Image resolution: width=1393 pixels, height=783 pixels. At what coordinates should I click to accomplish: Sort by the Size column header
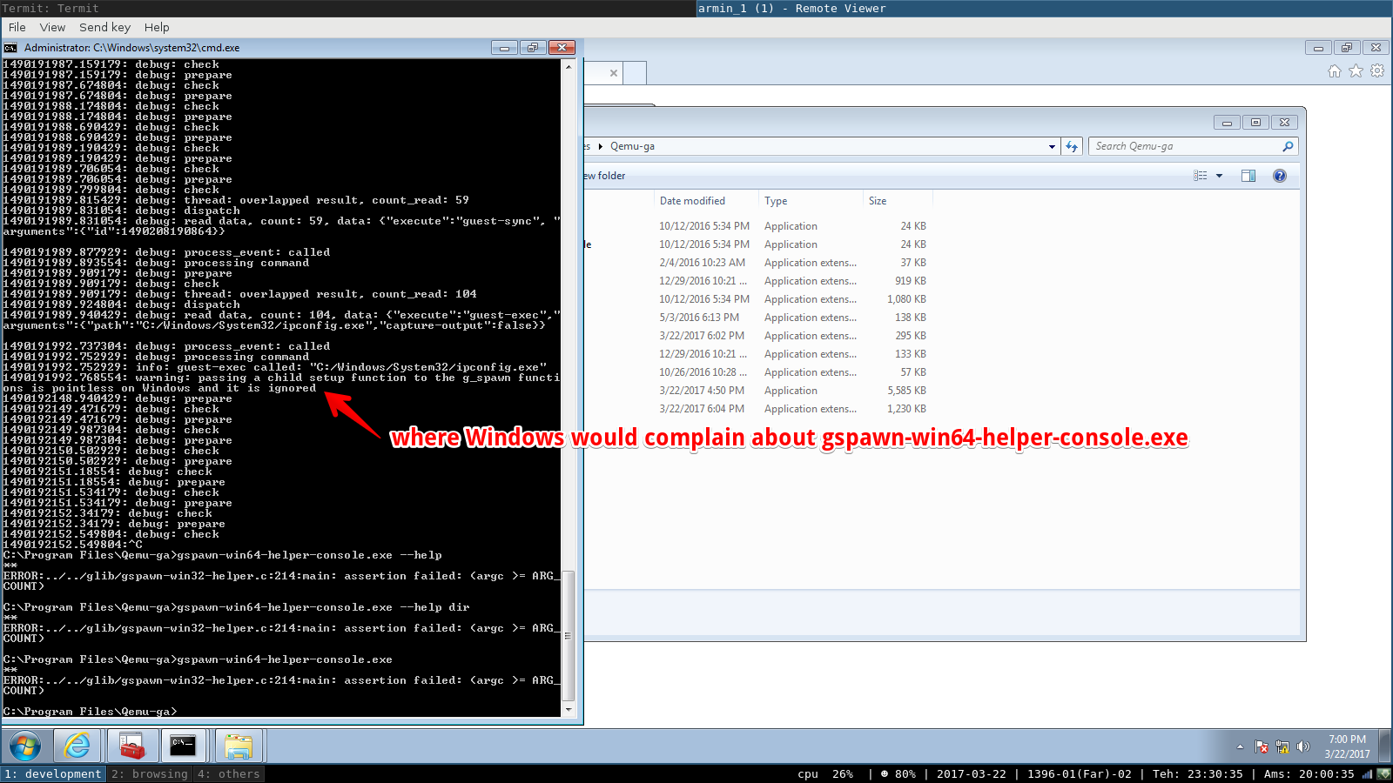(878, 201)
